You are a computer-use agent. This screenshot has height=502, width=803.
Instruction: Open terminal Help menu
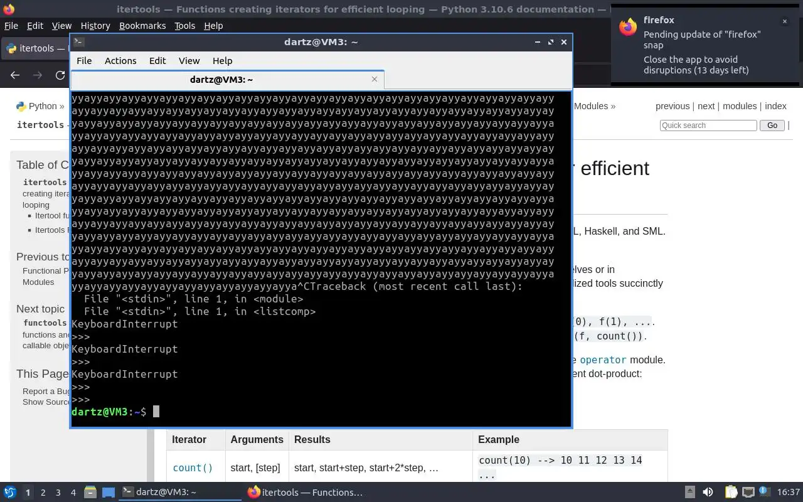[223, 61]
